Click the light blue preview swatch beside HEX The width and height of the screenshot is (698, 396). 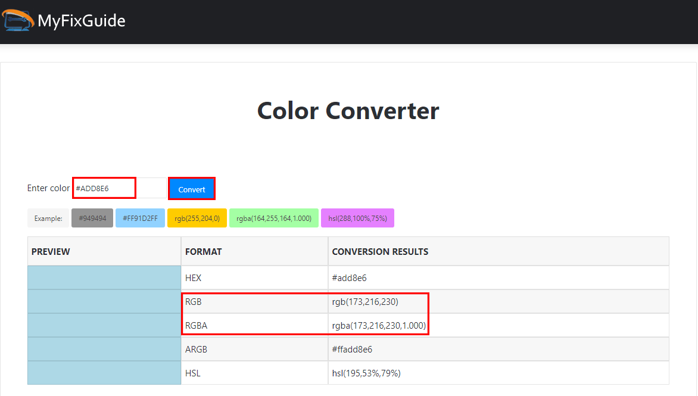104,277
